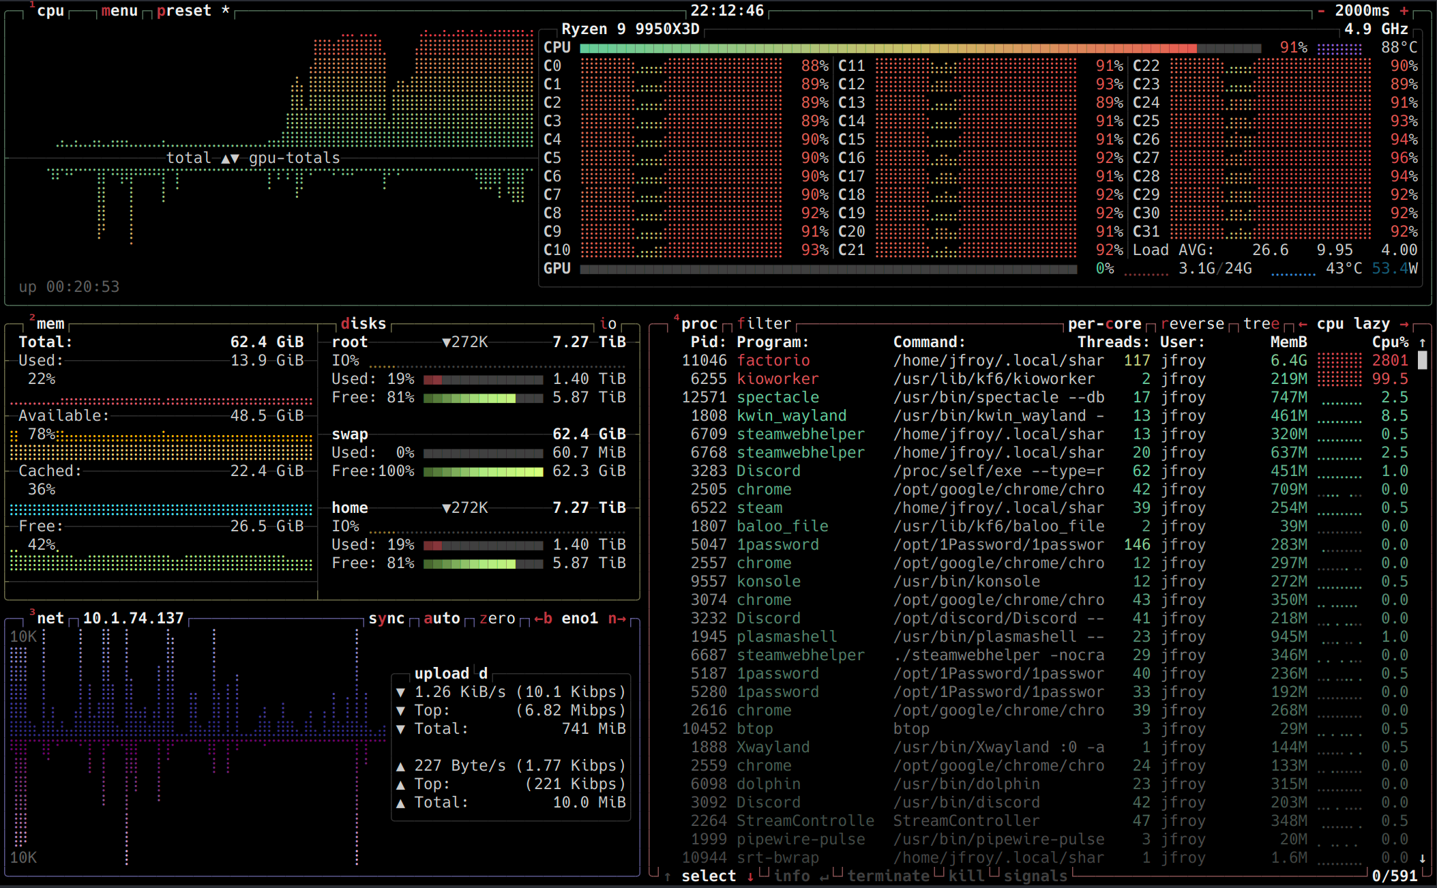Toggle the disks view
Screen dimensions: 1437x888
tap(364, 324)
